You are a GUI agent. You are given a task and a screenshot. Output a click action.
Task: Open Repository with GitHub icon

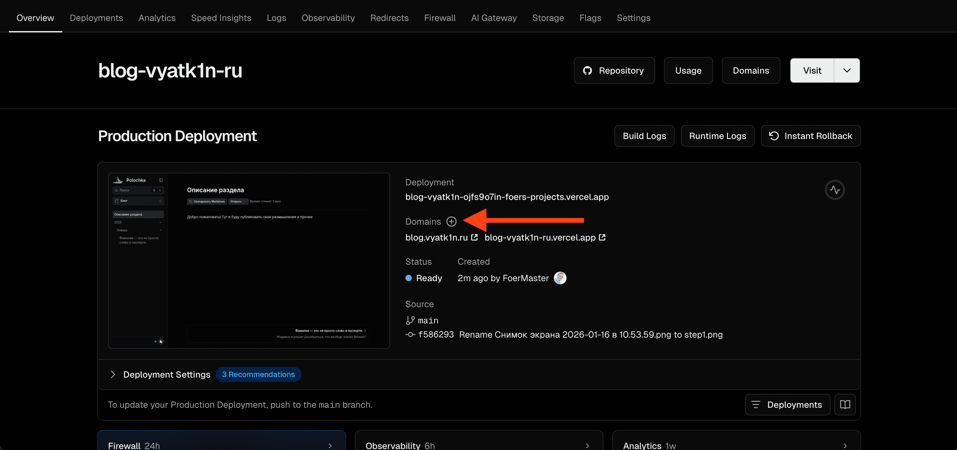614,70
